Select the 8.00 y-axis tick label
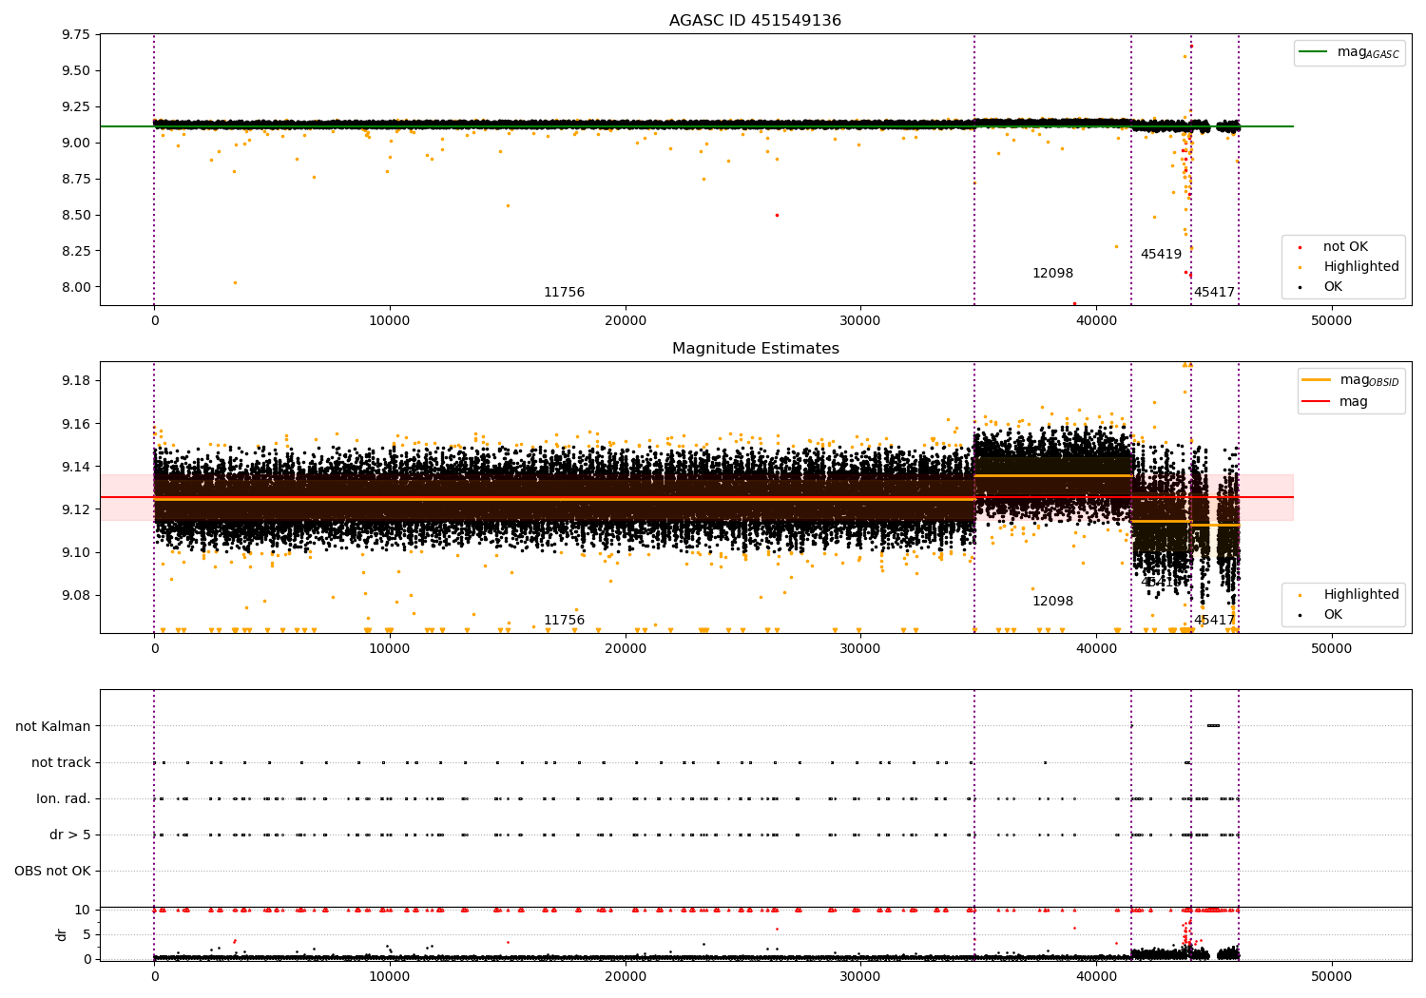Screen dimensions: 1426x998 point(76,287)
